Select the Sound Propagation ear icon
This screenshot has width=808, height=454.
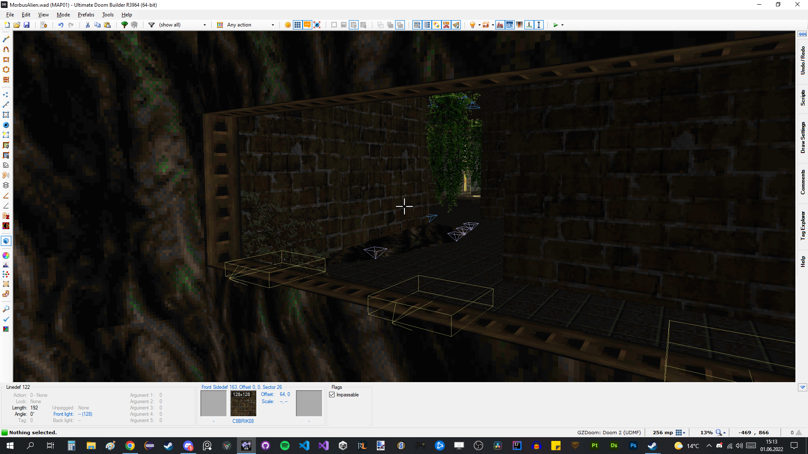(x=6, y=175)
